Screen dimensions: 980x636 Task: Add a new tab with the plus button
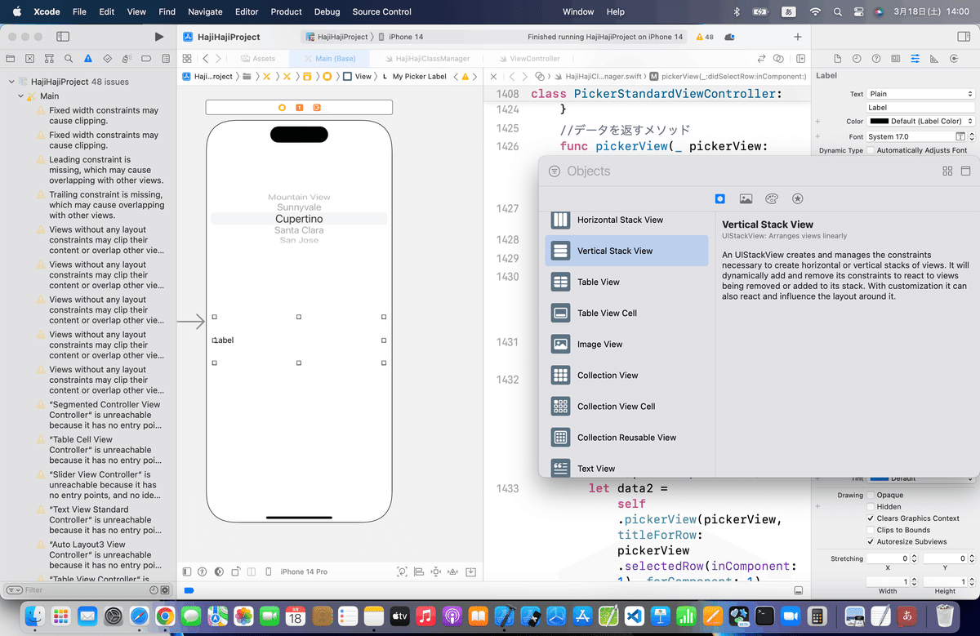click(x=798, y=37)
